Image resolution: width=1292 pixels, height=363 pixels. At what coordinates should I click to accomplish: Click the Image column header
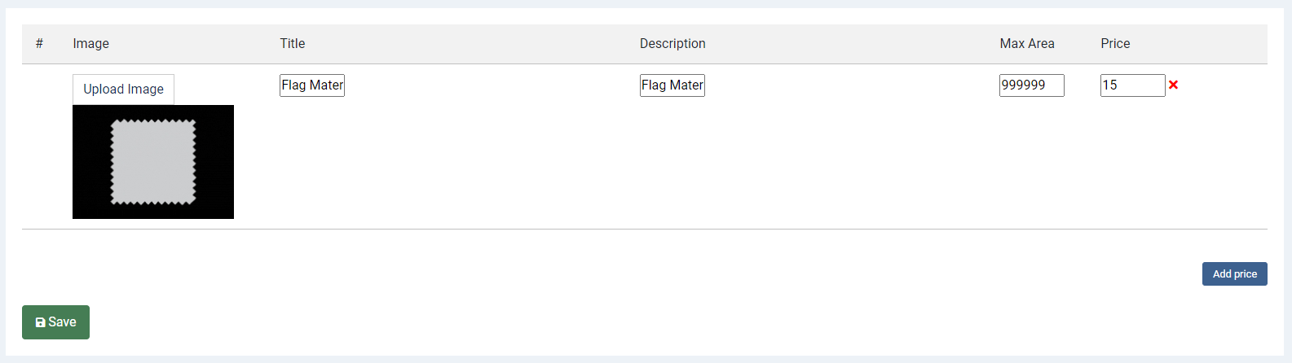[90, 44]
